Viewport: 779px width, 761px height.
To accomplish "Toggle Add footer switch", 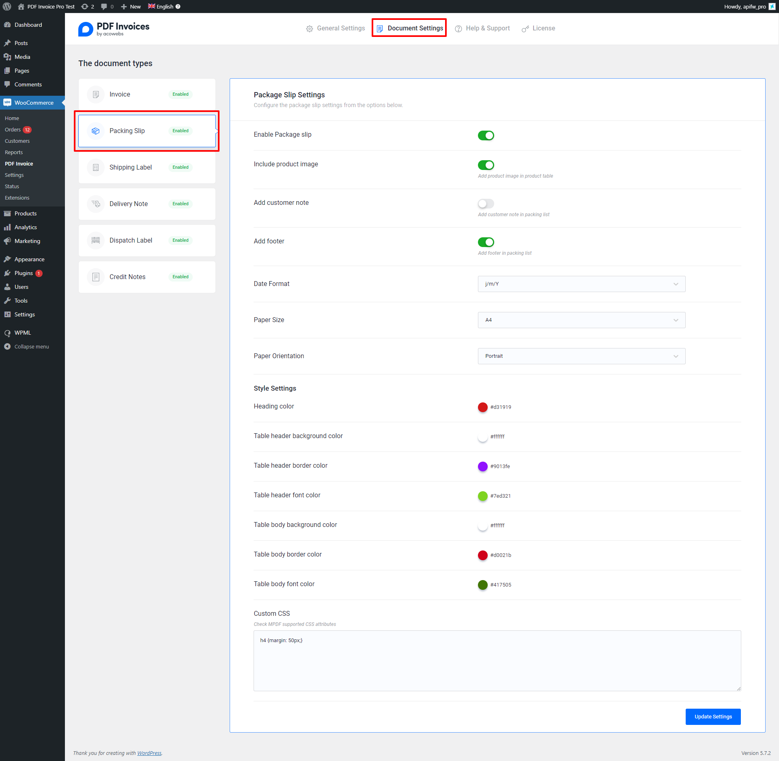I will click(486, 242).
